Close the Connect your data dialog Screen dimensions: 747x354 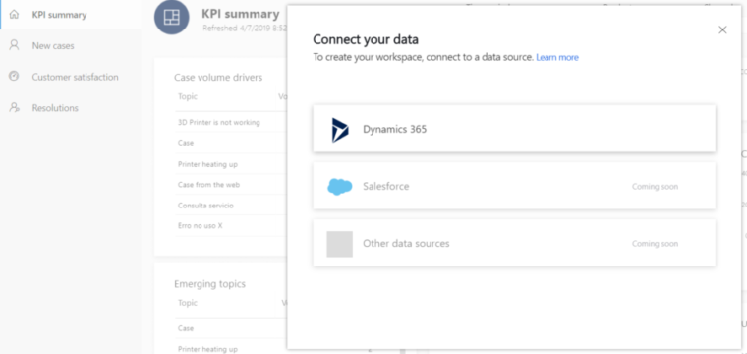click(x=722, y=30)
